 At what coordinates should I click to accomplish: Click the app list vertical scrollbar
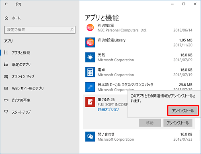pos(200,135)
